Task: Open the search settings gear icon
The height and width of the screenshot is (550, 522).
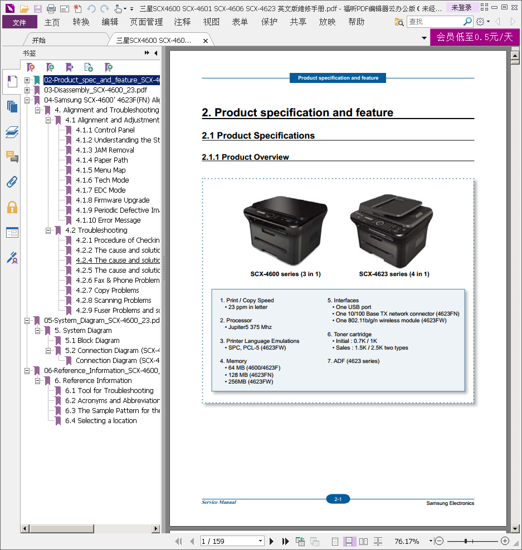Action: (x=480, y=22)
